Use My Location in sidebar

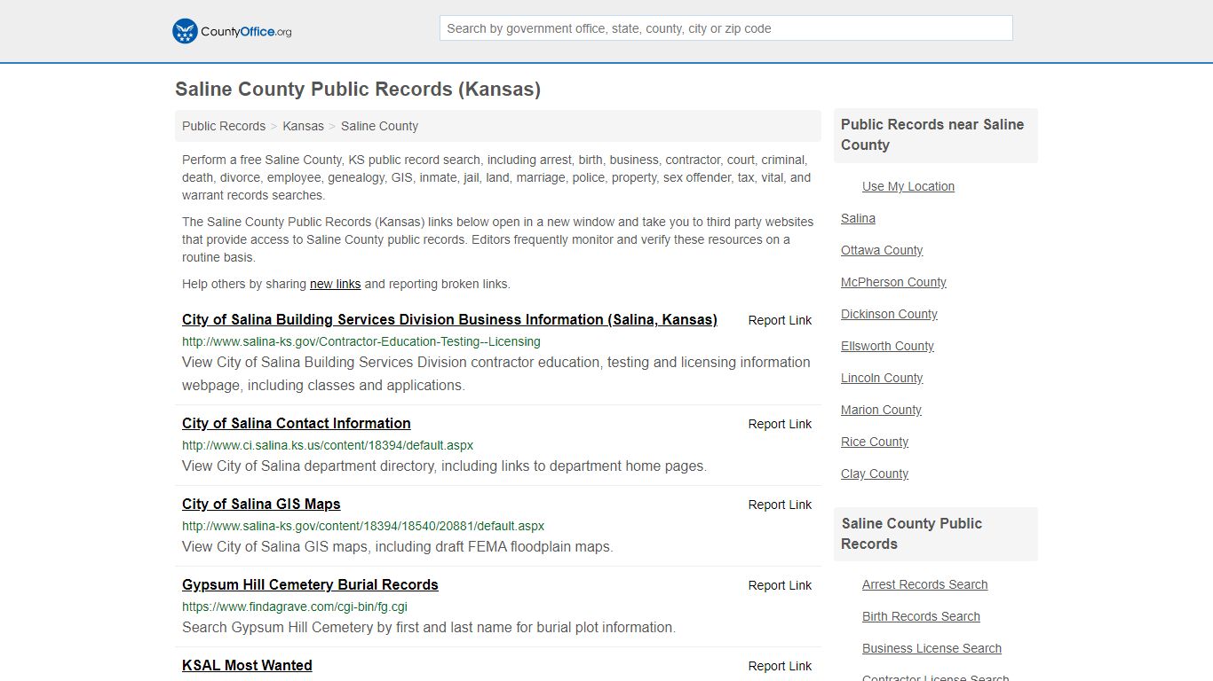(x=908, y=186)
